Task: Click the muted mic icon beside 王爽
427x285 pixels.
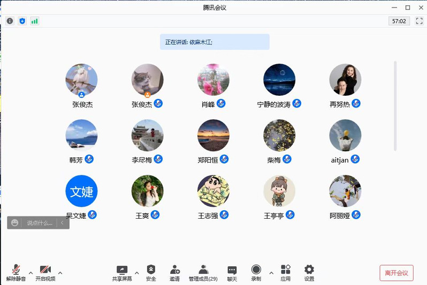Action: pyautogui.click(x=155, y=215)
